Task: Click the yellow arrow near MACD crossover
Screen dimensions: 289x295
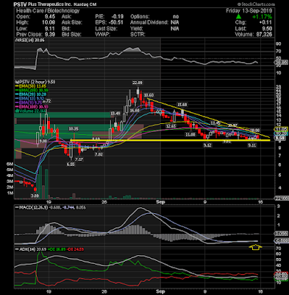Action: pyautogui.click(x=255, y=247)
